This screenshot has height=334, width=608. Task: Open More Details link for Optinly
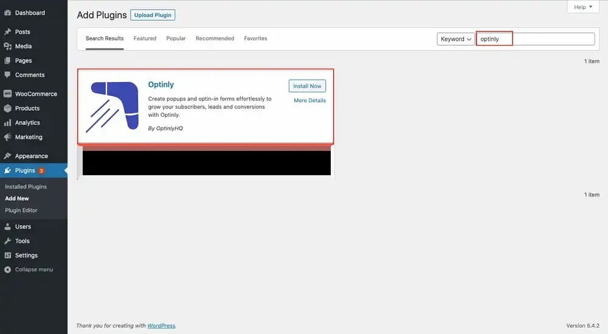(x=310, y=100)
